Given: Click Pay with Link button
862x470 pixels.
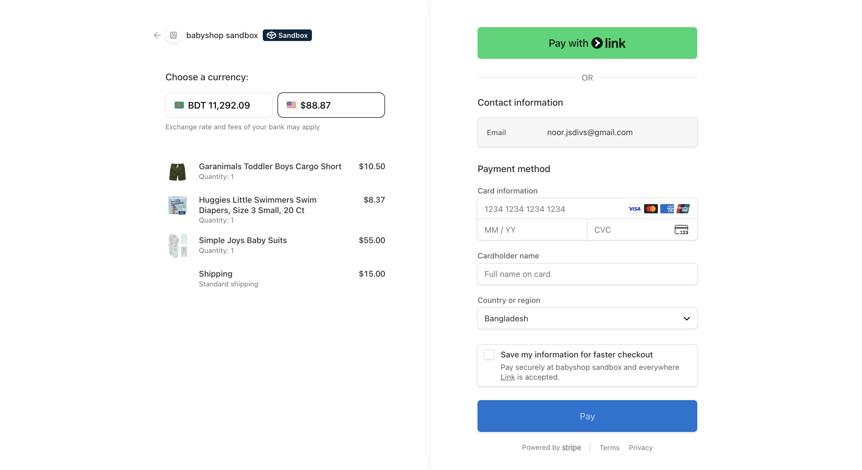Looking at the screenshot, I should [587, 43].
